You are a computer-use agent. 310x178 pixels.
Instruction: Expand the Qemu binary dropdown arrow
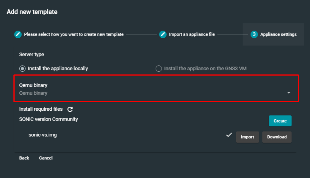(x=289, y=93)
